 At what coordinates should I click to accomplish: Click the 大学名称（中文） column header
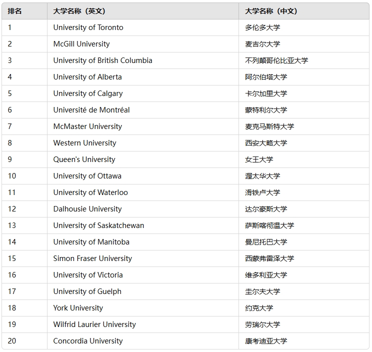click(x=304, y=11)
